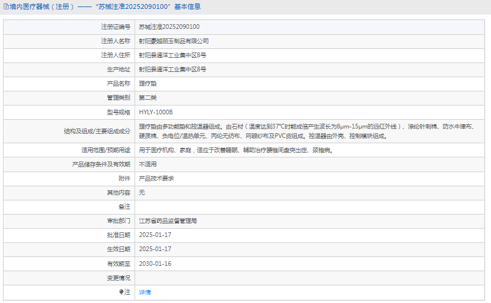Image resolution: width=491 pixels, height=303 pixels.
Task: Click the bullet icon beside the 注 label
Action: pyautogui.click(x=121, y=292)
